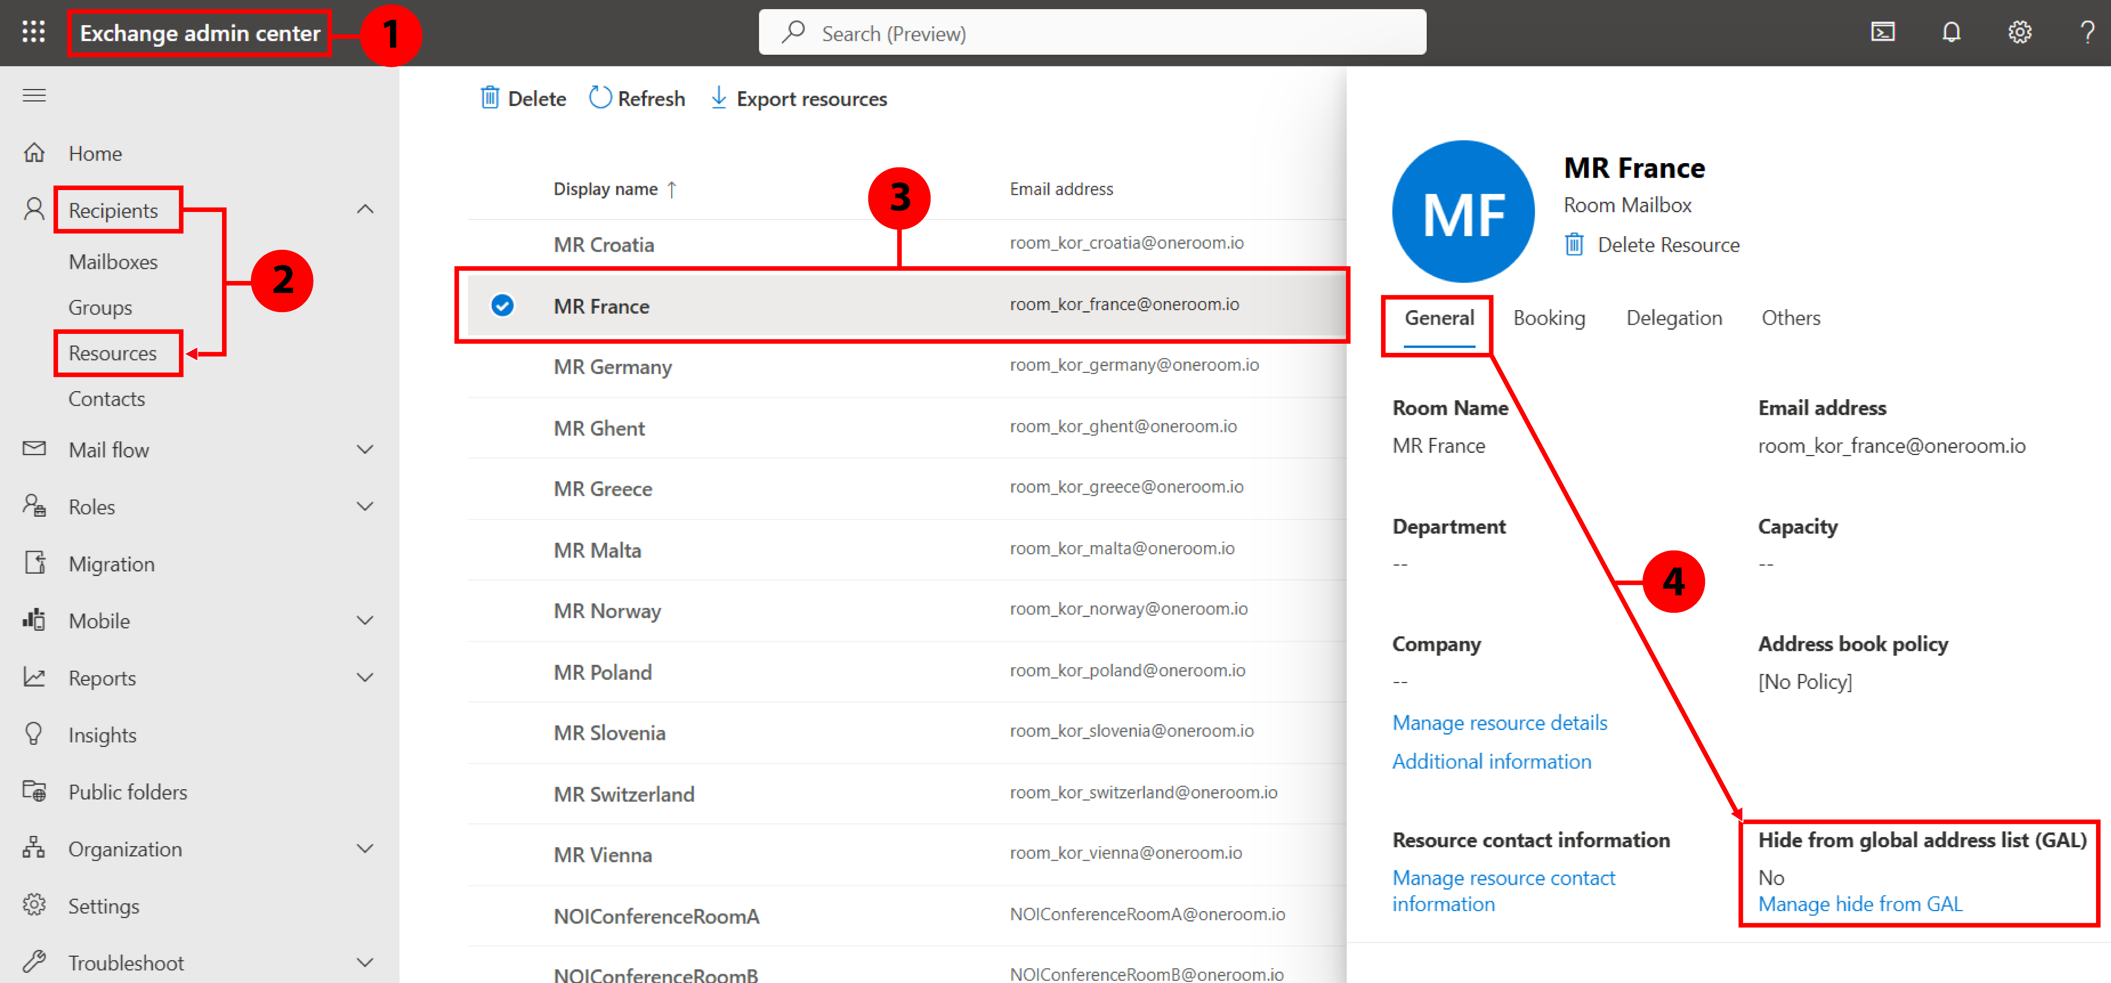Select the NOIConferenceRoomA row
Viewport: 2111px width, 983px height.
pos(906,916)
